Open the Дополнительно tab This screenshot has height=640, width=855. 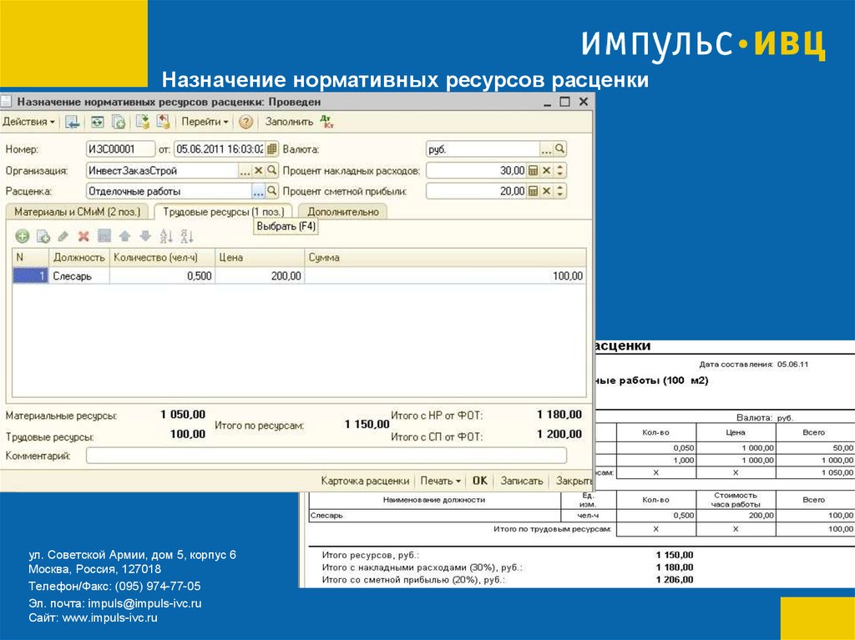[x=342, y=212]
